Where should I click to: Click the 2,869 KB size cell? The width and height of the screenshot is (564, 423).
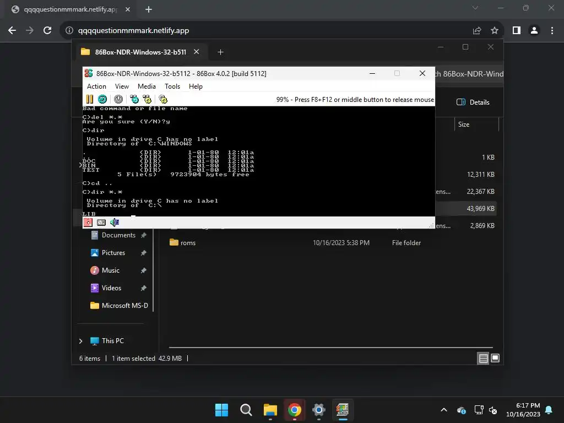(482, 226)
